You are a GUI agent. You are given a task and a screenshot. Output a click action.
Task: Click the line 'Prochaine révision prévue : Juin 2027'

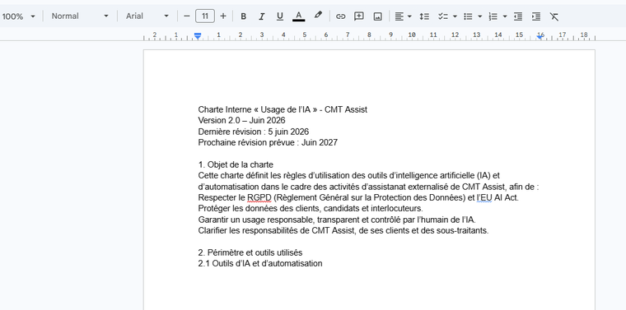268,142
